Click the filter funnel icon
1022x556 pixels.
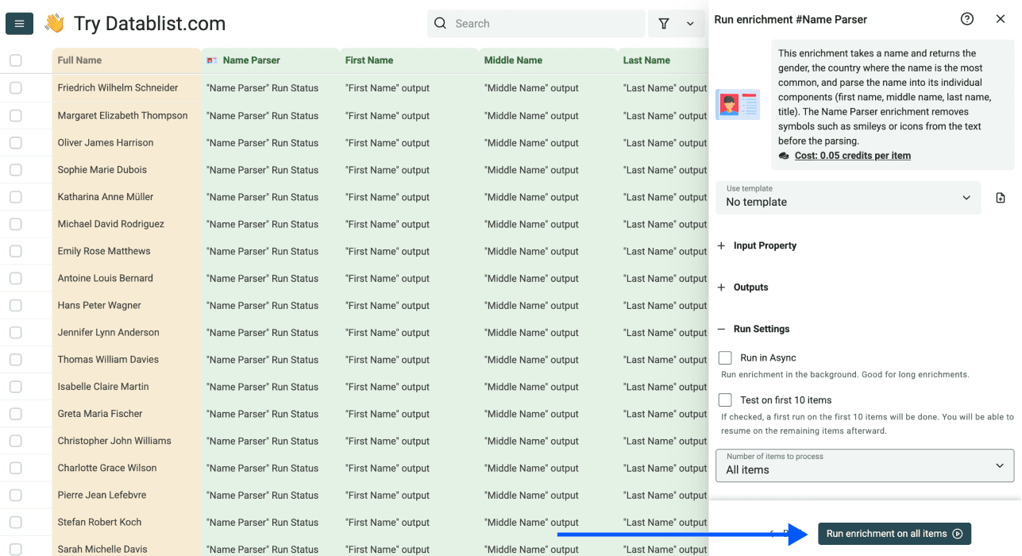[x=664, y=23]
